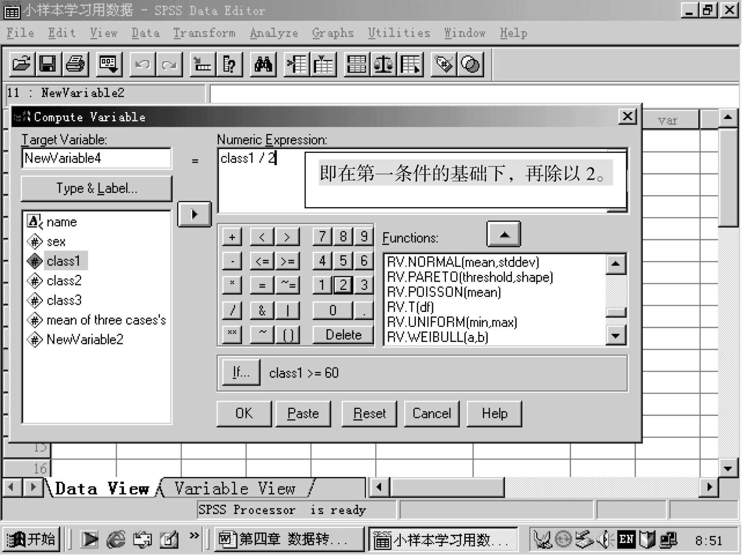Image resolution: width=746 pixels, height=560 pixels.
Task: Open the Transform menu
Action: click(204, 33)
